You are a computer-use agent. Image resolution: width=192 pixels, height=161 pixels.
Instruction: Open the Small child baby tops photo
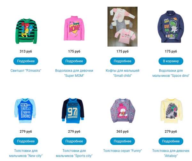[x=123, y=27]
